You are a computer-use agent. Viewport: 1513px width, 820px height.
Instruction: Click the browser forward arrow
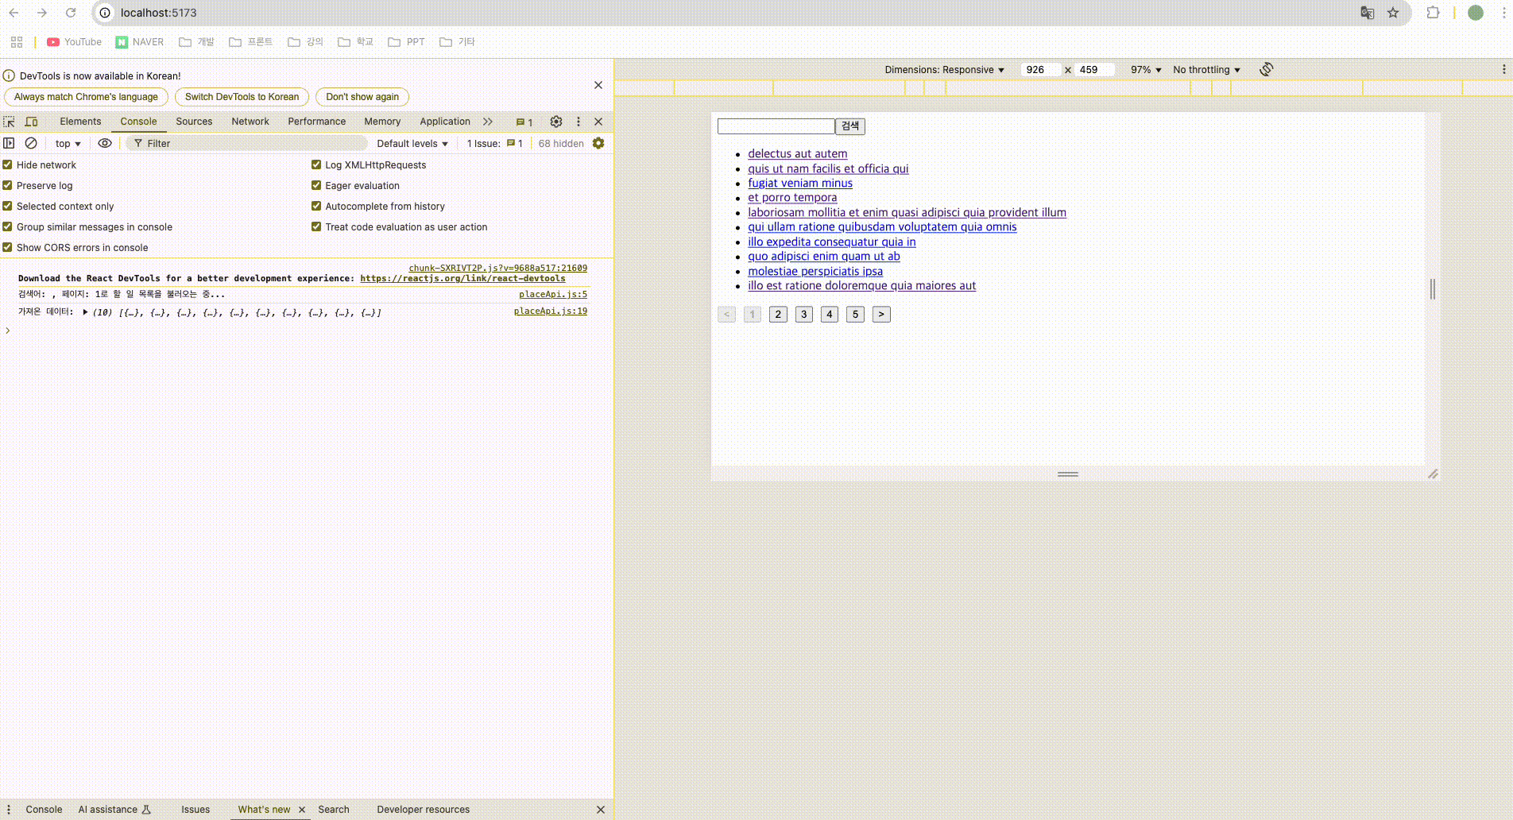click(x=42, y=13)
